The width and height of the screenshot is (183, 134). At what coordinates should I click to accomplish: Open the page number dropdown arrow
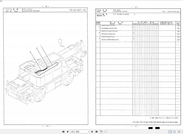(x=89, y=132)
